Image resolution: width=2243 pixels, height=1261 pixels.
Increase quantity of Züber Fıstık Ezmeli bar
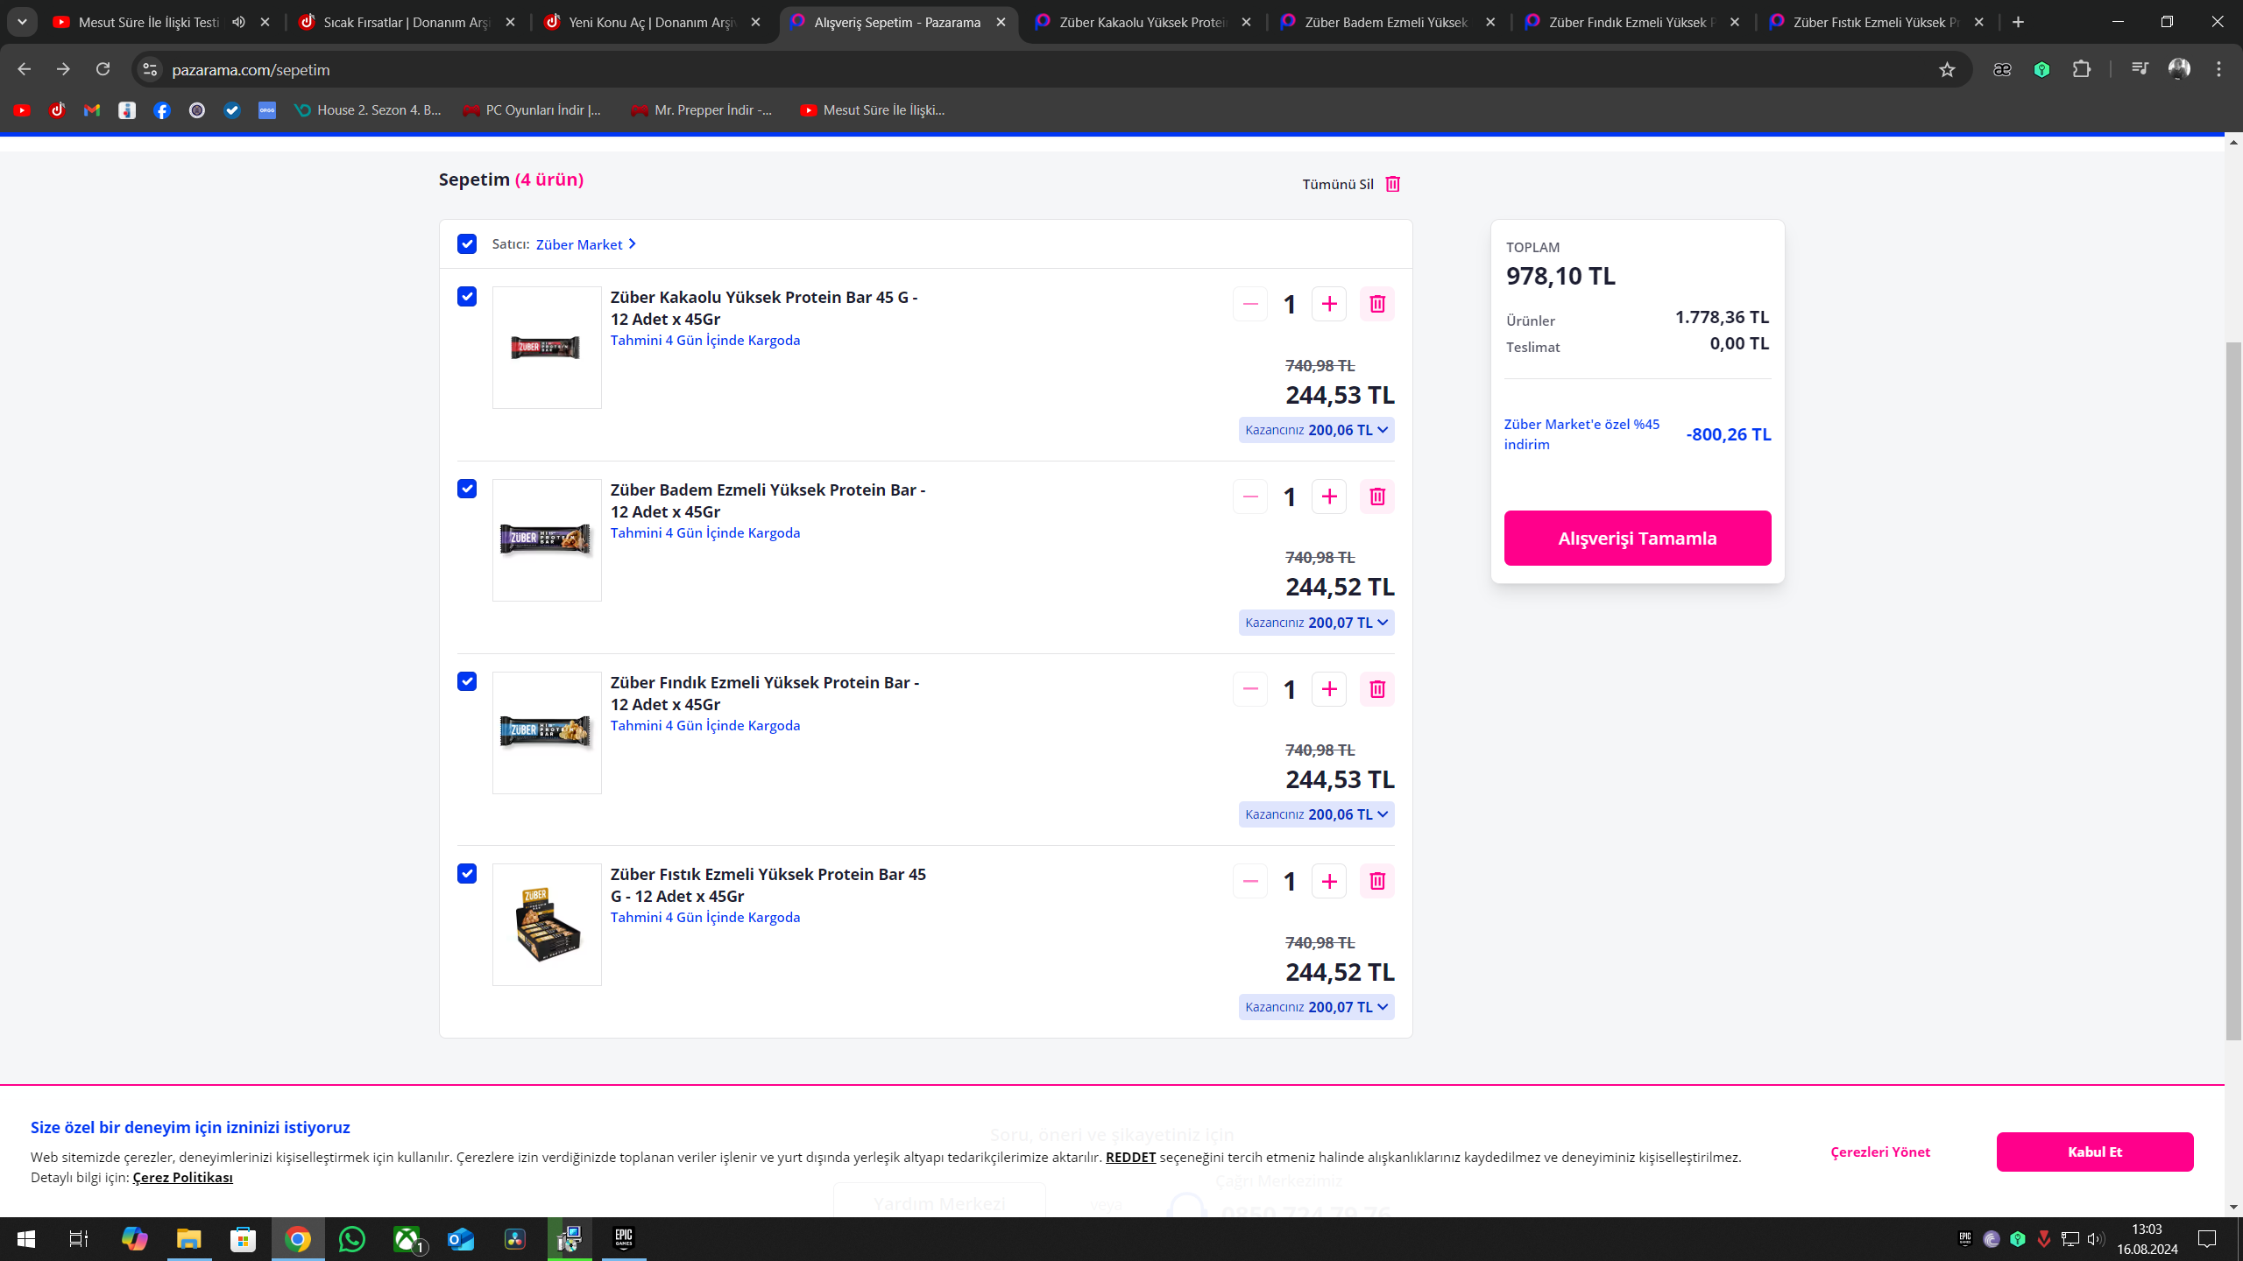1328,881
